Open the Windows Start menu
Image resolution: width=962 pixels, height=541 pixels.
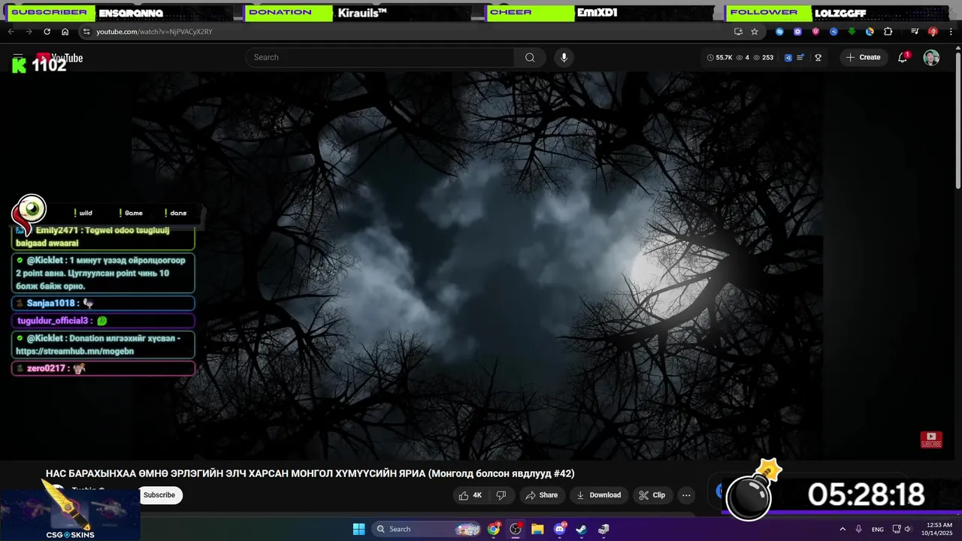[x=358, y=529]
